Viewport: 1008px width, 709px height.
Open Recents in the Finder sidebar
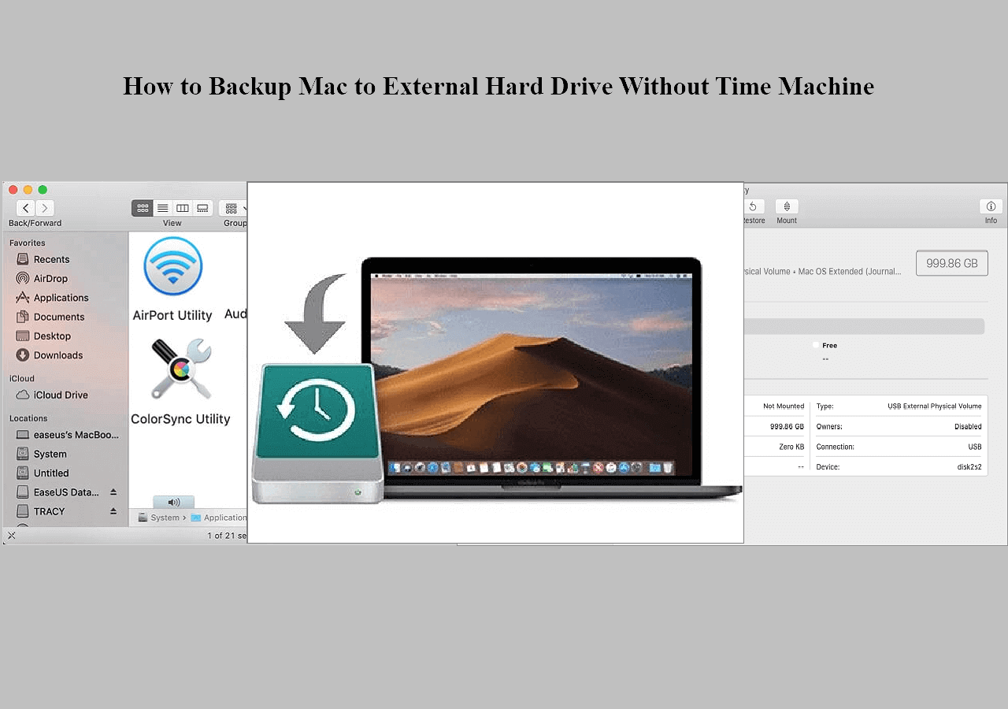(51, 259)
